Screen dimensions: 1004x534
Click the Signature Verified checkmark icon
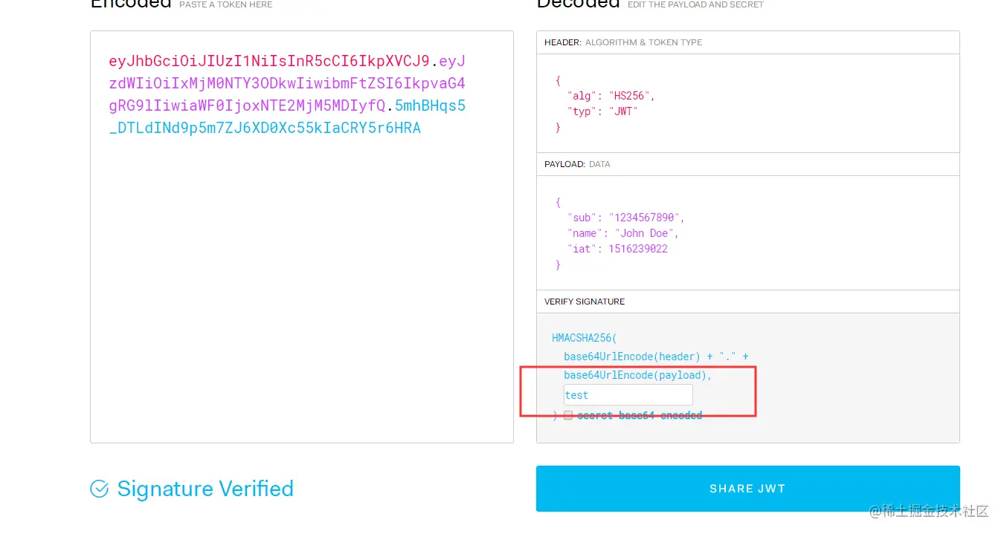[x=99, y=489]
